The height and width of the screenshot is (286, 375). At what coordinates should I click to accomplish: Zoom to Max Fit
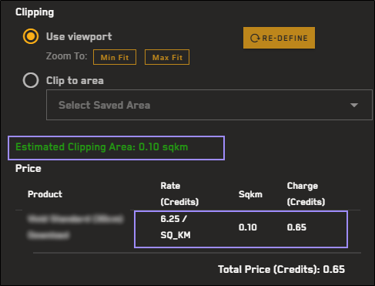tap(167, 57)
